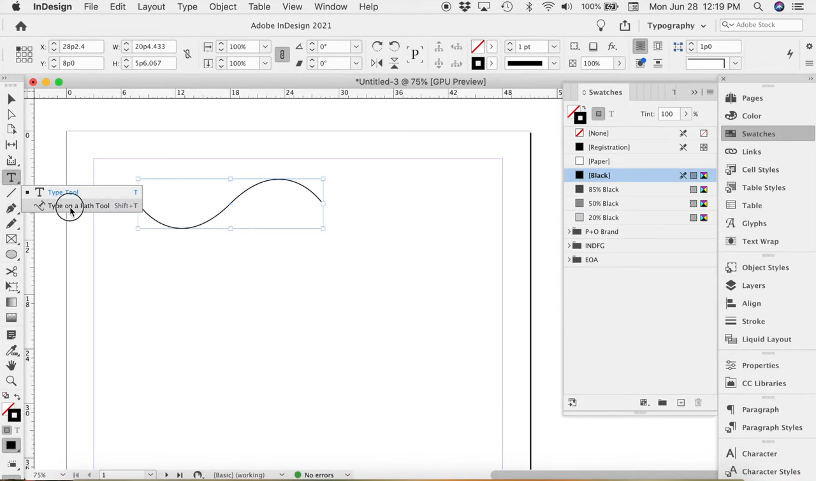This screenshot has width=816, height=481.
Task: Select the Hand tool
Action: tap(11, 365)
